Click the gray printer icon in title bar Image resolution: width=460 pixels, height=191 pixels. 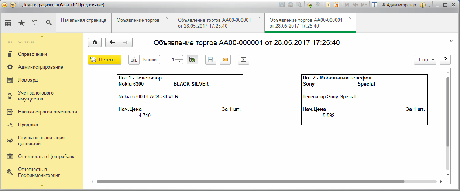[x=291, y=5]
